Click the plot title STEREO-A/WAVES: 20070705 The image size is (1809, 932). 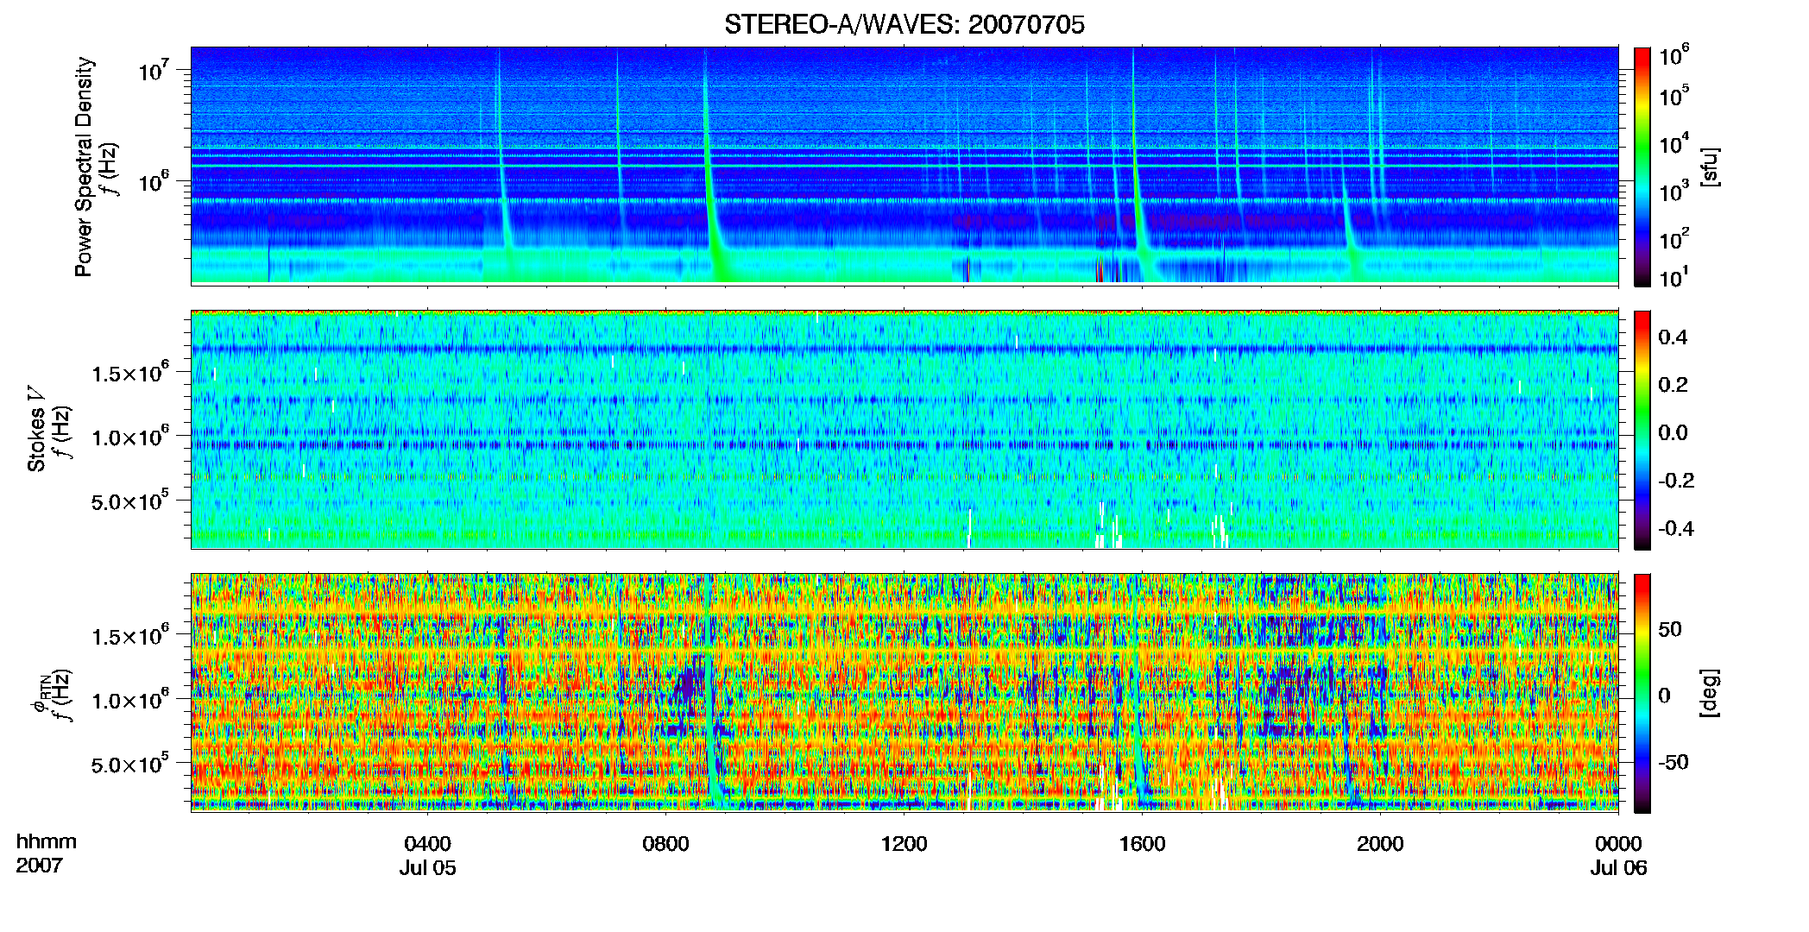904,24
